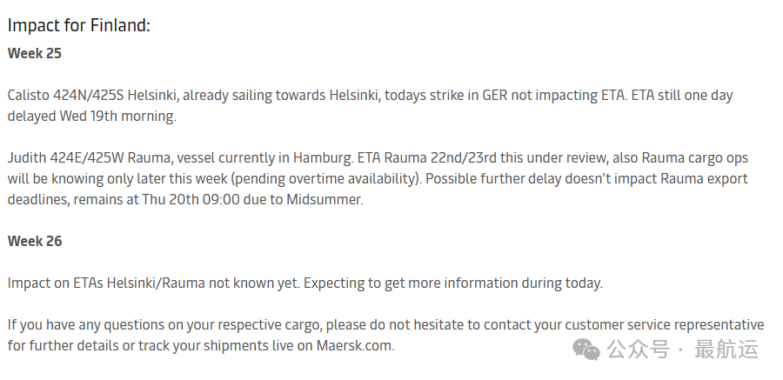Image resolution: width=783 pixels, height=380 pixels.
Task: Click the 公众号 watermark text
Action: (638, 349)
